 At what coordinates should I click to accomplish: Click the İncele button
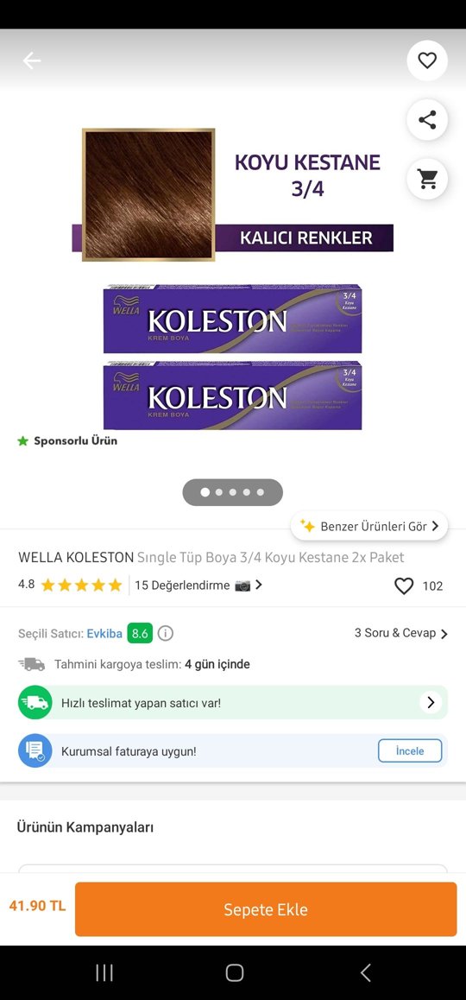click(x=410, y=750)
